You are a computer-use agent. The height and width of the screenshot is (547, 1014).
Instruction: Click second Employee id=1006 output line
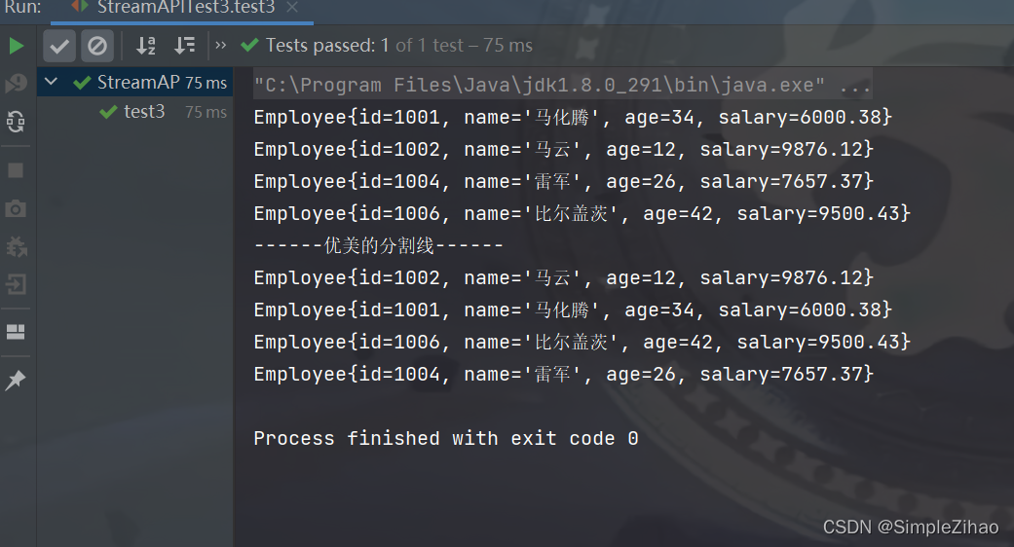[x=582, y=342]
